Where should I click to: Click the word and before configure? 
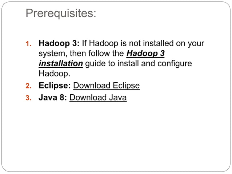pos(148,63)
